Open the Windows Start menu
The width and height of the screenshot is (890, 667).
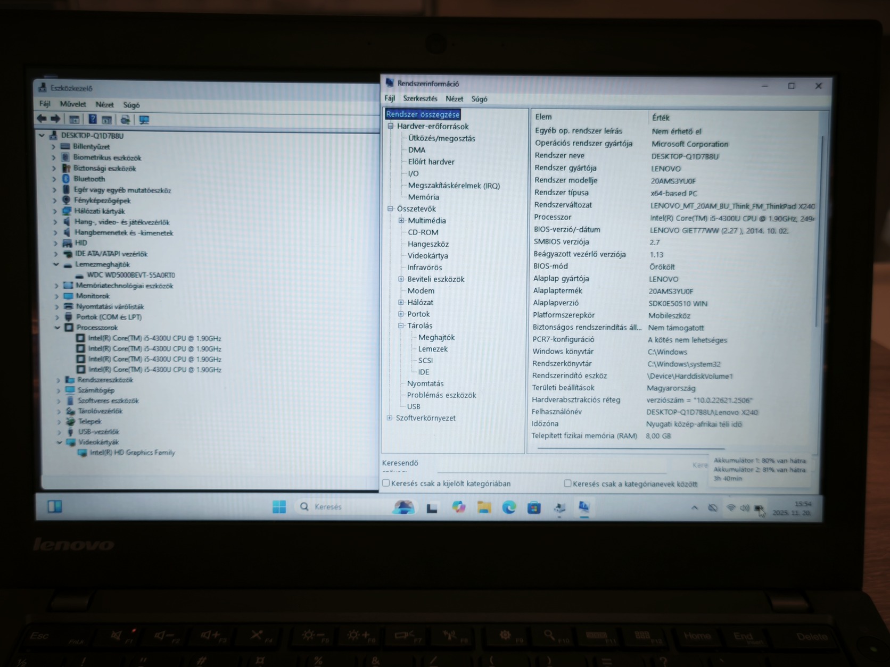coord(279,507)
